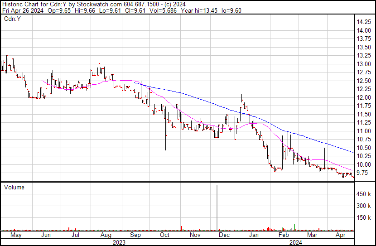Image resolution: width=376 pixels, height=246 pixels.
Task: Click the Hi=9.66 high value
Action: coord(85,10)
